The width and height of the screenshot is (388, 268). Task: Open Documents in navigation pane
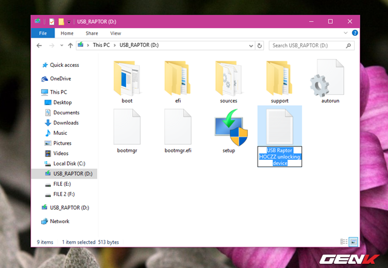(x=62, y=112)
